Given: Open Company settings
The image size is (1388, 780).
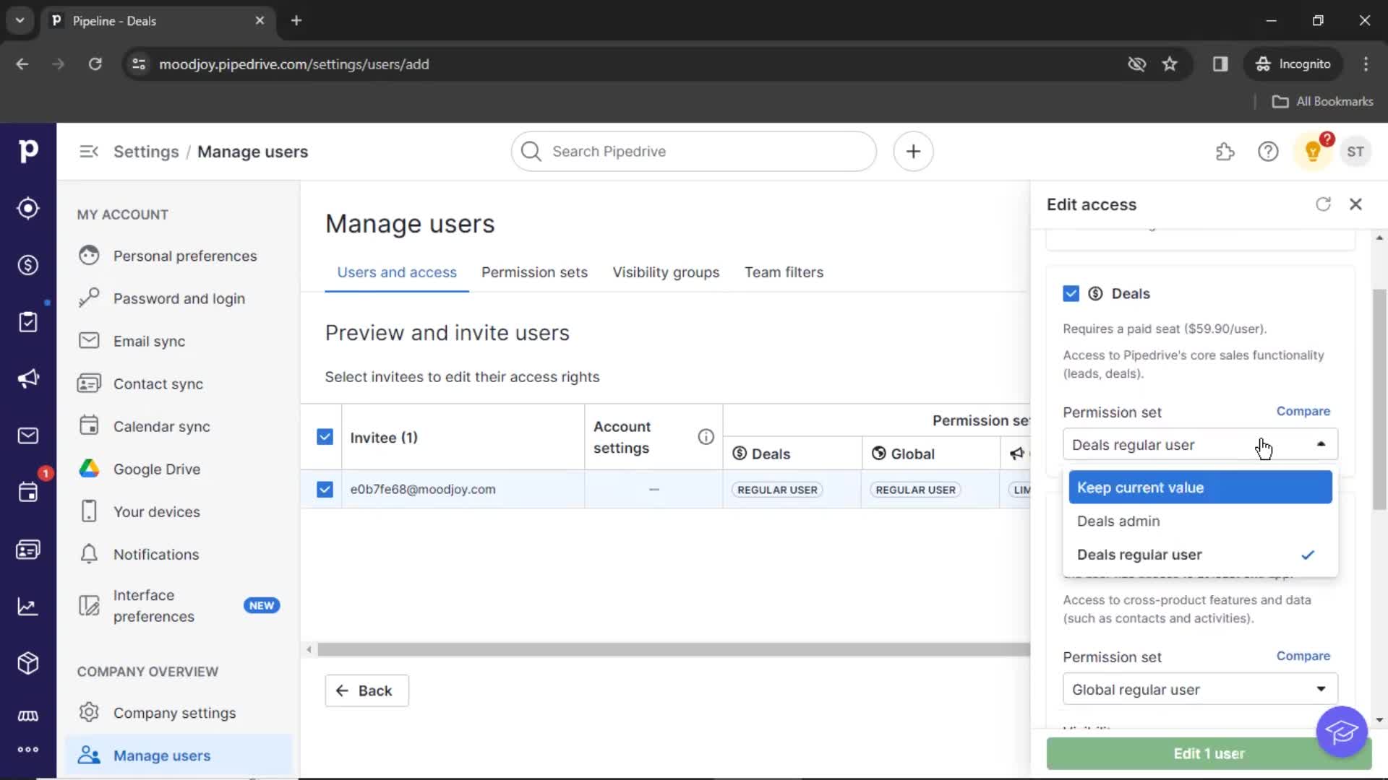Looking at the screenshot, I should (178, 713).
